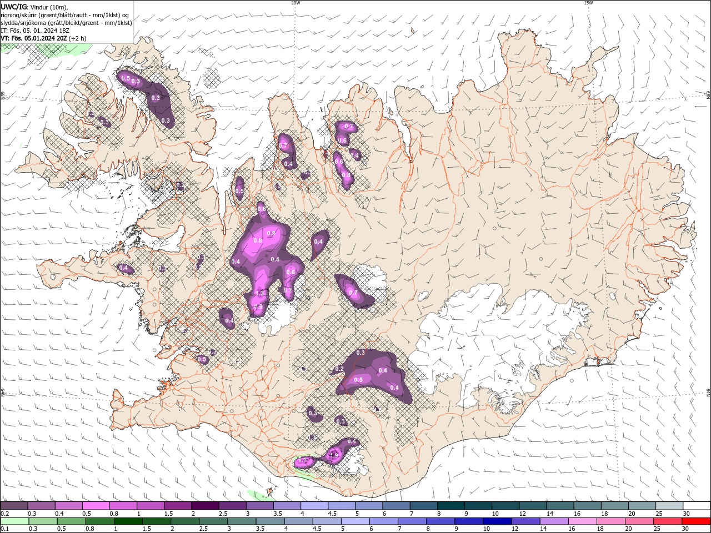Select the bright red 30 swatch in the bottom legend
Image resolution: width=711 pixels, height=533 pixels.
tap(696, 521)
